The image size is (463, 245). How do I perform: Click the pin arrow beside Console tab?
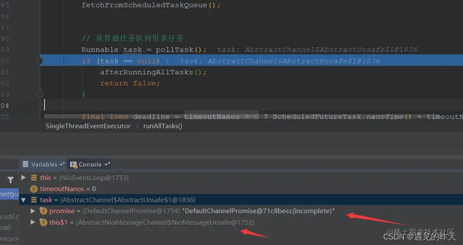(107, 164)
